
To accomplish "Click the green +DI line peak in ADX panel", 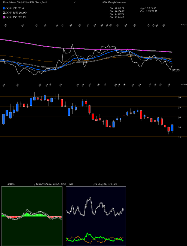I will click(88, 234).
